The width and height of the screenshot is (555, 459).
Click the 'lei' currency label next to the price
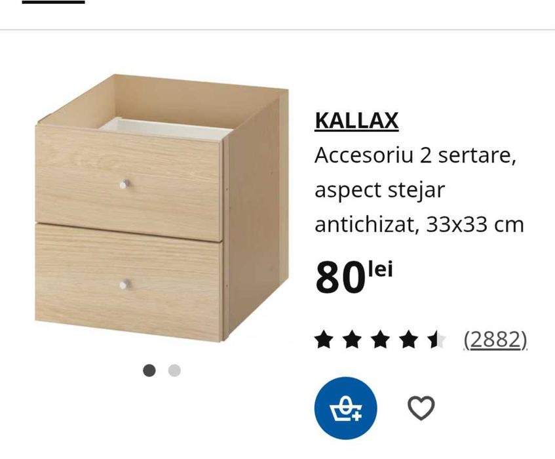[381, 269]
